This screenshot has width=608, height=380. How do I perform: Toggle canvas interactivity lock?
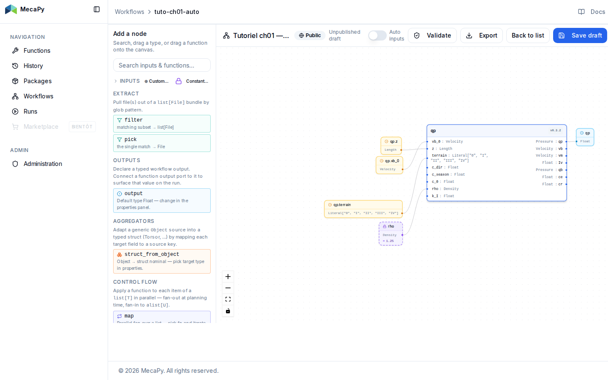click(x=228, y=311)
